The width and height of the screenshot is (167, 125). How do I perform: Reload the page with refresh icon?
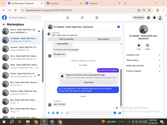15,10
